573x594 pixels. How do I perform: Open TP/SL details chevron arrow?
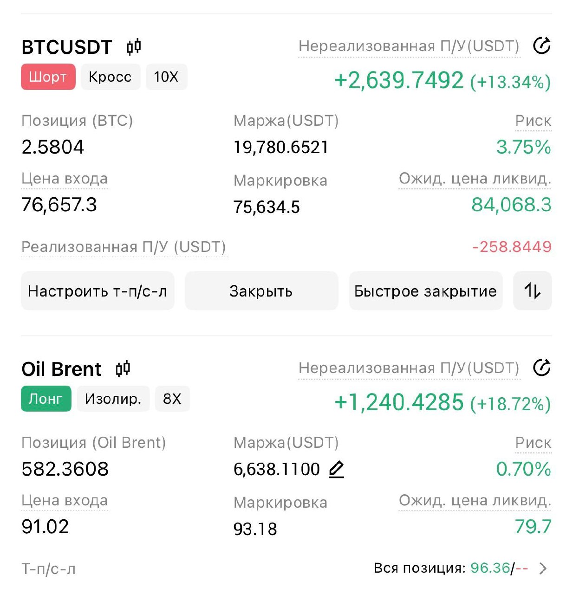pyautogui.click(x=543, y=568)
